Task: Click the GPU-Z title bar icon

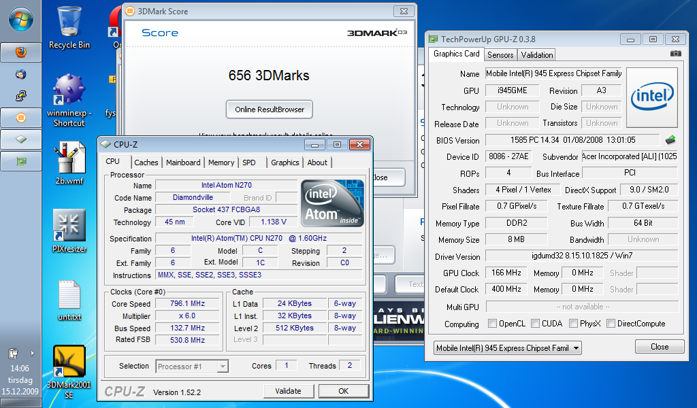Action: click(x=433, y=39)
